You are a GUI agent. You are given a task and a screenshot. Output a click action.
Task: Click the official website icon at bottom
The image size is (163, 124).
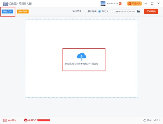point(5,120)
